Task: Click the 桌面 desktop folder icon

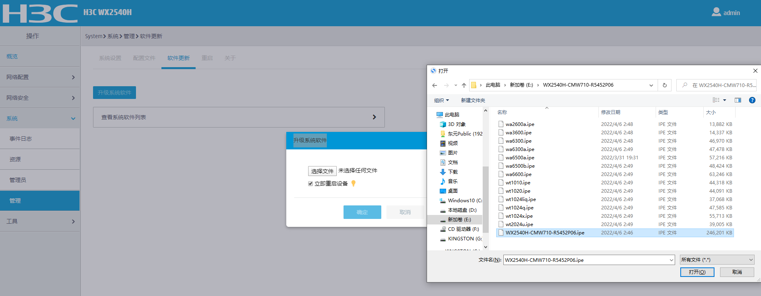Action: 443,191
